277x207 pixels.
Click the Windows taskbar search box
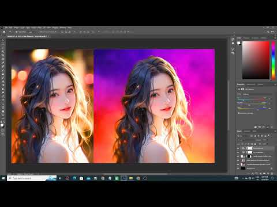pos(32,178)
